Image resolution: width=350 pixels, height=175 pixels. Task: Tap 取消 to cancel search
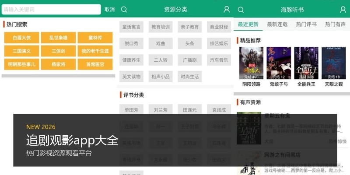(x=109, y=9)
